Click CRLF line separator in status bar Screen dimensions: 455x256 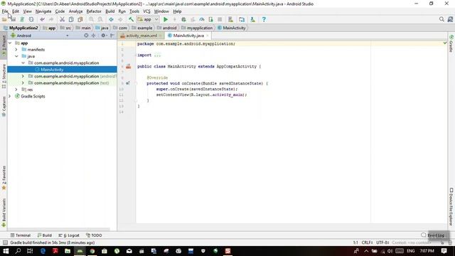pos(367,242)
